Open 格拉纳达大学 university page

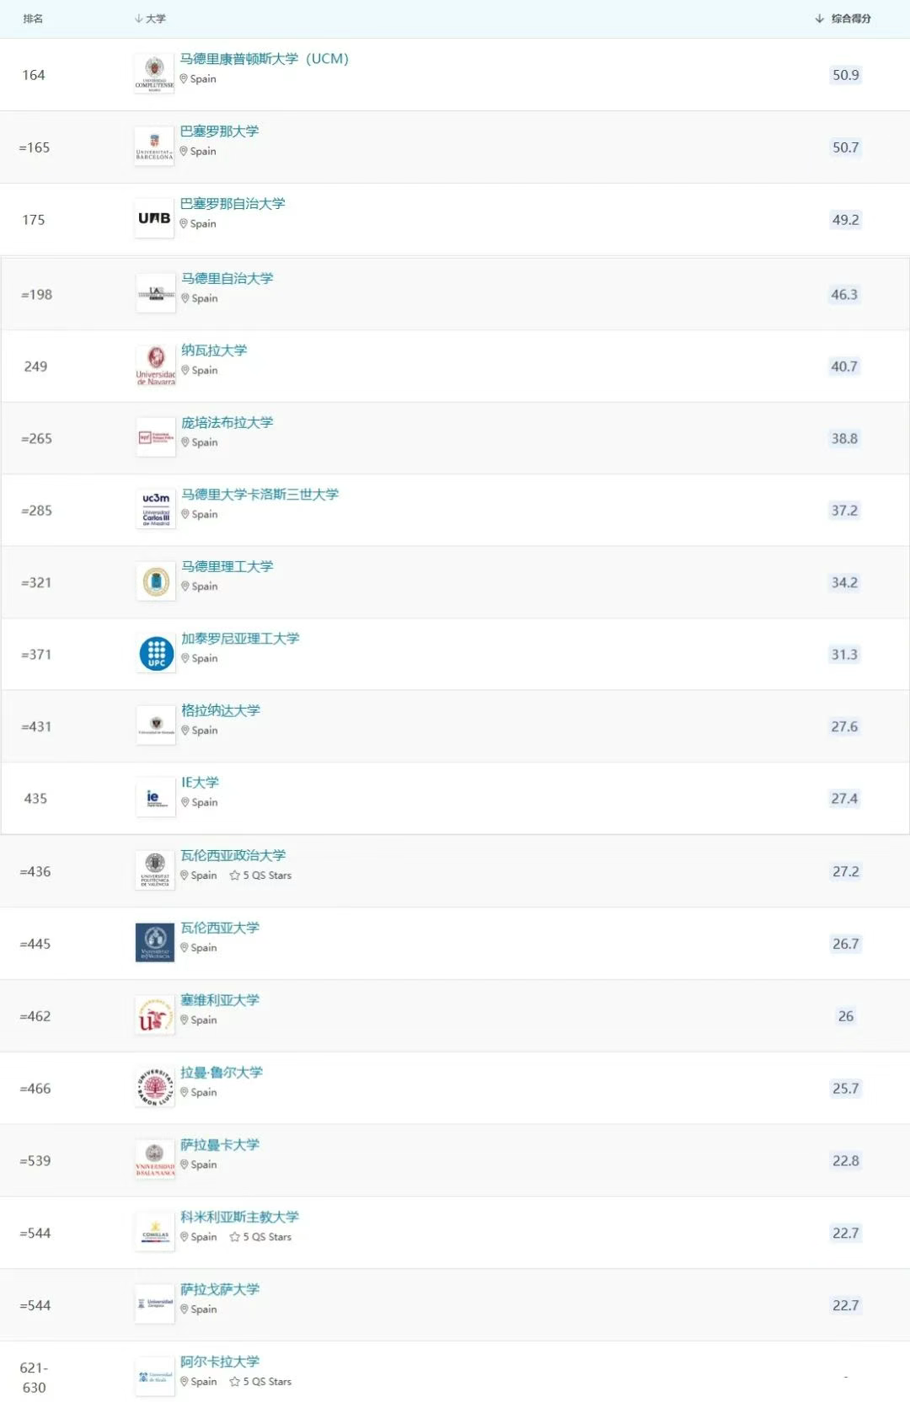point(221,710)
